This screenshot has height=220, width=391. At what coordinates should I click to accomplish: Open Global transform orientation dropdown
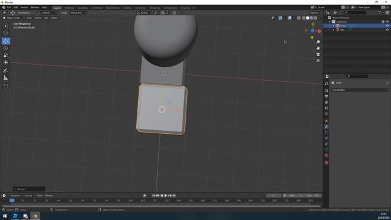(x=144, y=13)
